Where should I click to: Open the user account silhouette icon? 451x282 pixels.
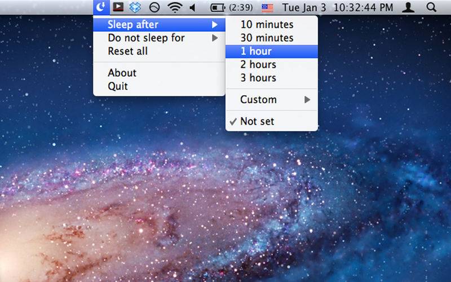click(x=409, y=7)
